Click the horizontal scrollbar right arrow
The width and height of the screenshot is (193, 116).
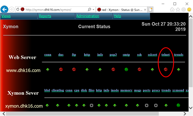(185, 114)
